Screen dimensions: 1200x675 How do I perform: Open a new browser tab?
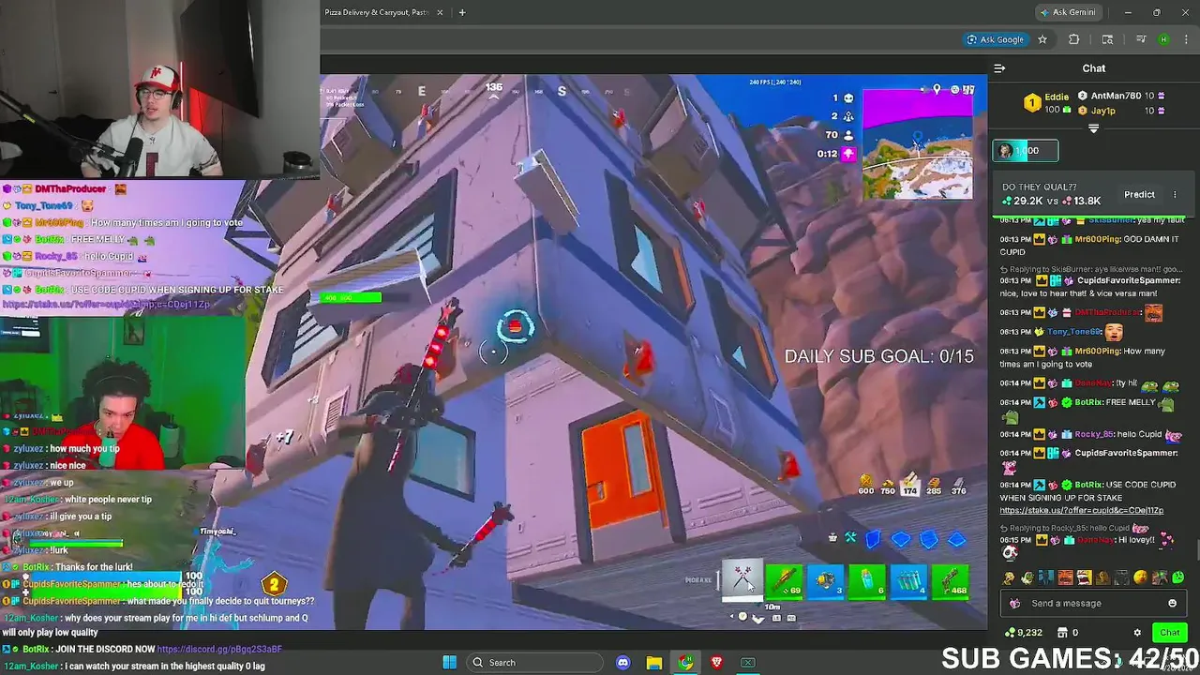461,12
